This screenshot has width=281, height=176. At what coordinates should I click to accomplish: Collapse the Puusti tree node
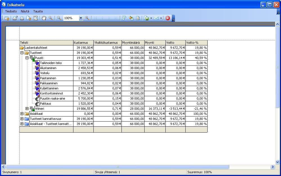(x=27, y=58)
